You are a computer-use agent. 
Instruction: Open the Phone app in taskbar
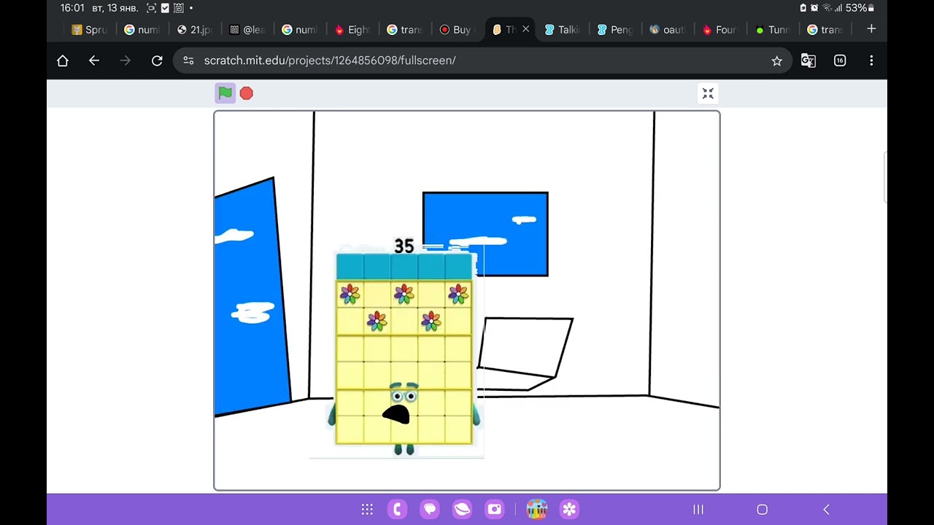(398, 510)
